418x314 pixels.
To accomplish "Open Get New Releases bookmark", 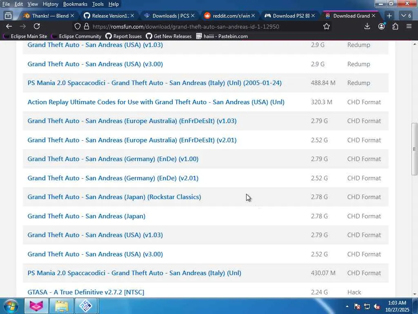I will tap(169, 36).
